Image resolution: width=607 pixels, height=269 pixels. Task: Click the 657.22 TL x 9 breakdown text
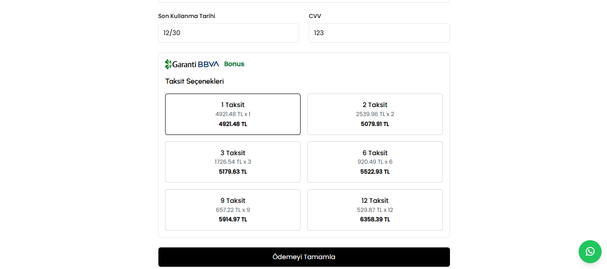233,210
